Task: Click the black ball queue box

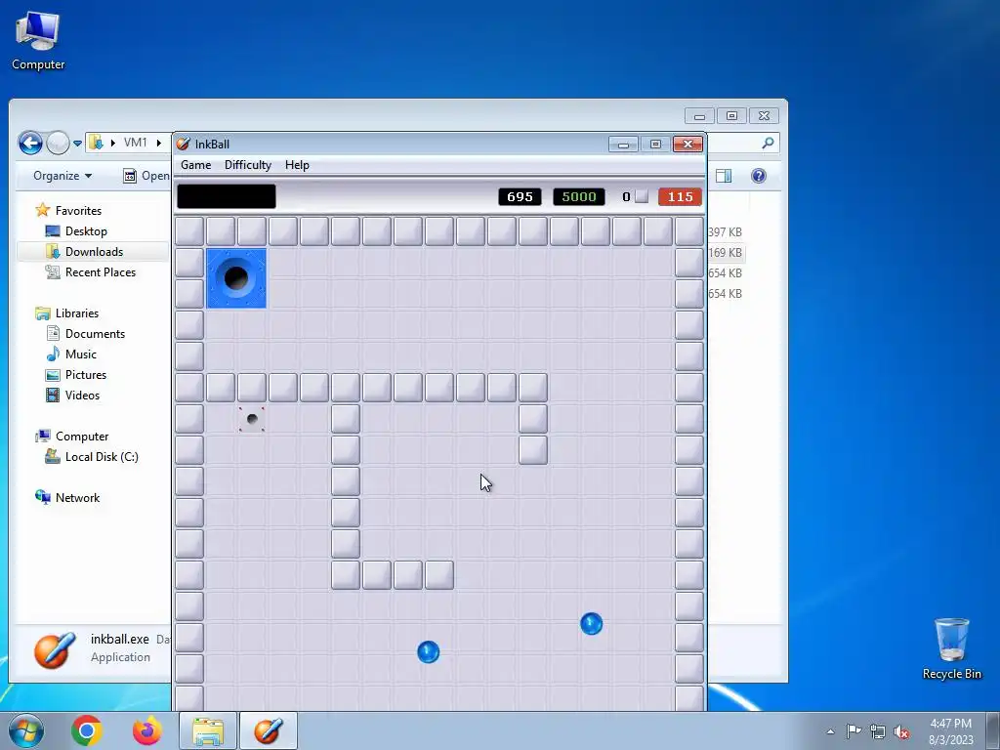Action: (227, 196)
